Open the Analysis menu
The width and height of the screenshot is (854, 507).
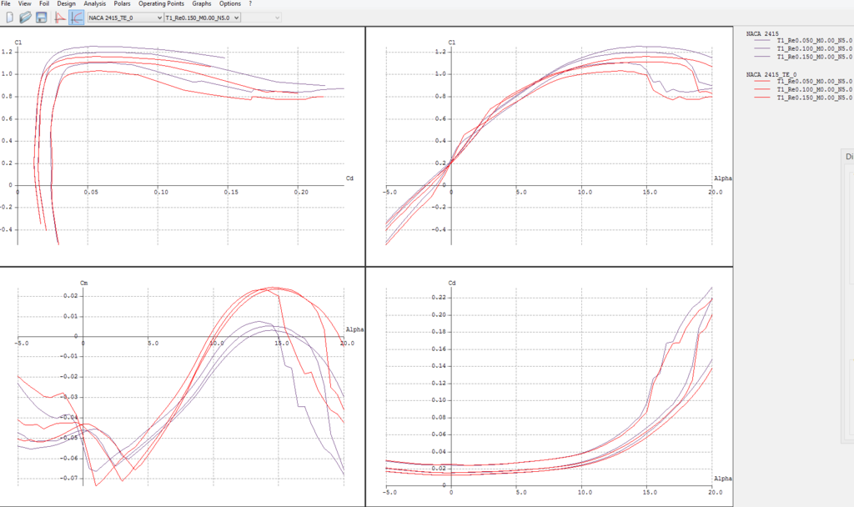click(95, 4)
